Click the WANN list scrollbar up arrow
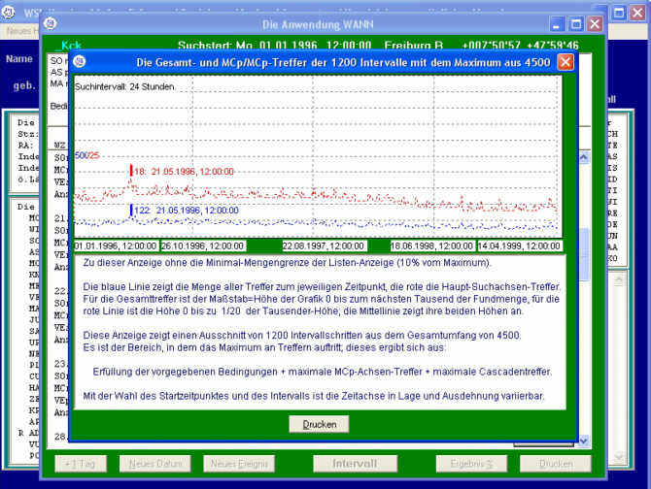651x489 pixels. coord(584,157)
